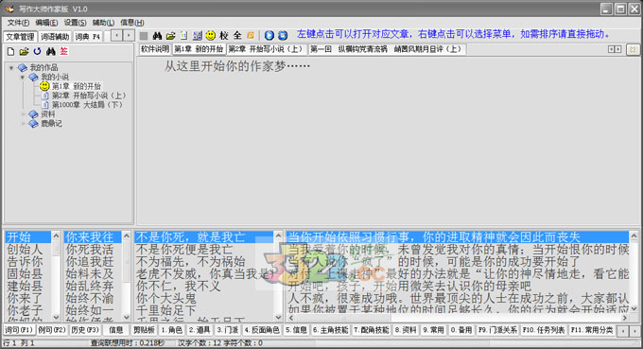Click the blue grid layout icon in main toolbar

[x=198, y=36]
